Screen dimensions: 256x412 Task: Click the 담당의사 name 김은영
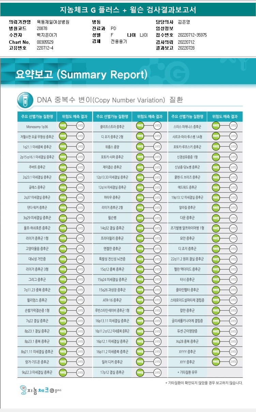(x=184, y=22)
